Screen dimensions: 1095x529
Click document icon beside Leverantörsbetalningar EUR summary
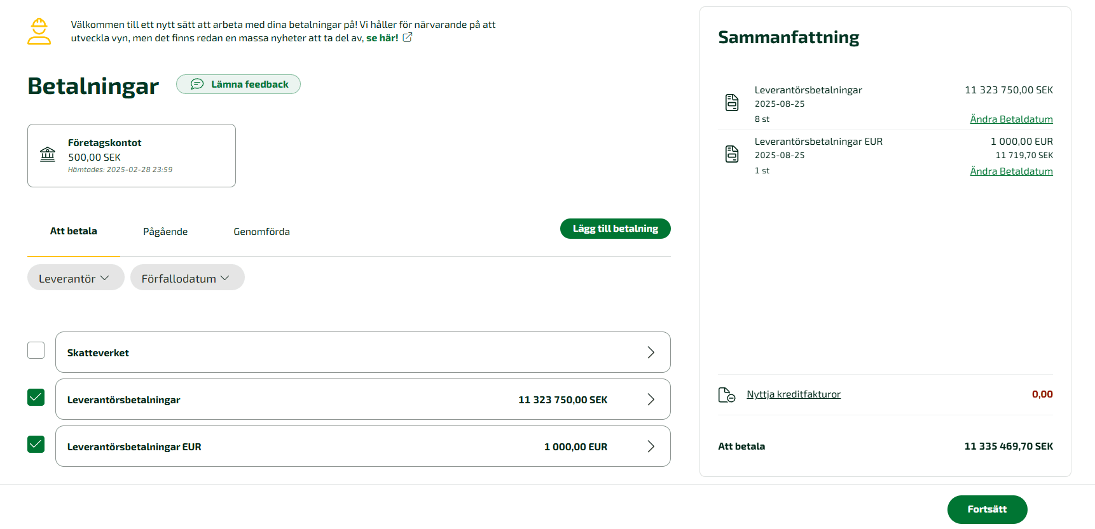pyautogui.click(x=732, y=154)
